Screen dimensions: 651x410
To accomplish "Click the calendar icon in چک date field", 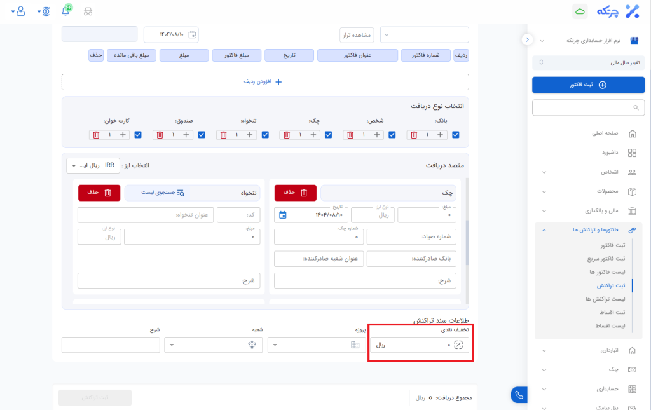I will tap(283, 214).
